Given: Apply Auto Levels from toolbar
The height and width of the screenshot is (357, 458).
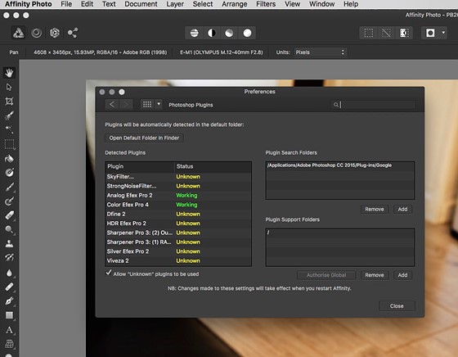Looking at the screenshot, I should (194, 33).
